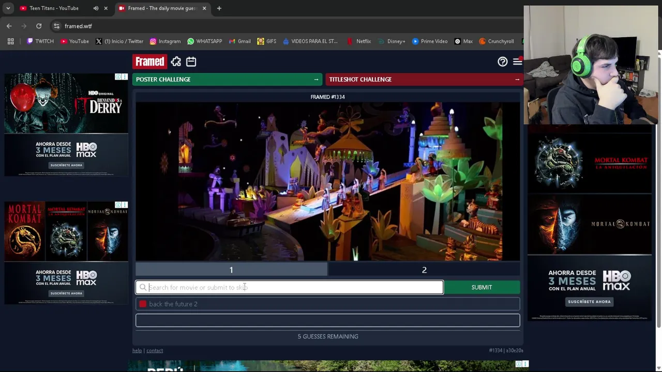Click the wrong guess 'back the future 2'
Viewport: 662px width, 372px height.
coord(328,304)
